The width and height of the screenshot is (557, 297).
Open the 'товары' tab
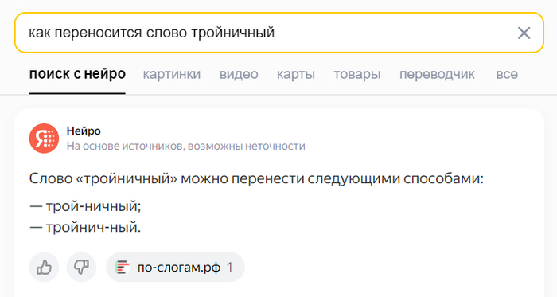coord(357,74)
